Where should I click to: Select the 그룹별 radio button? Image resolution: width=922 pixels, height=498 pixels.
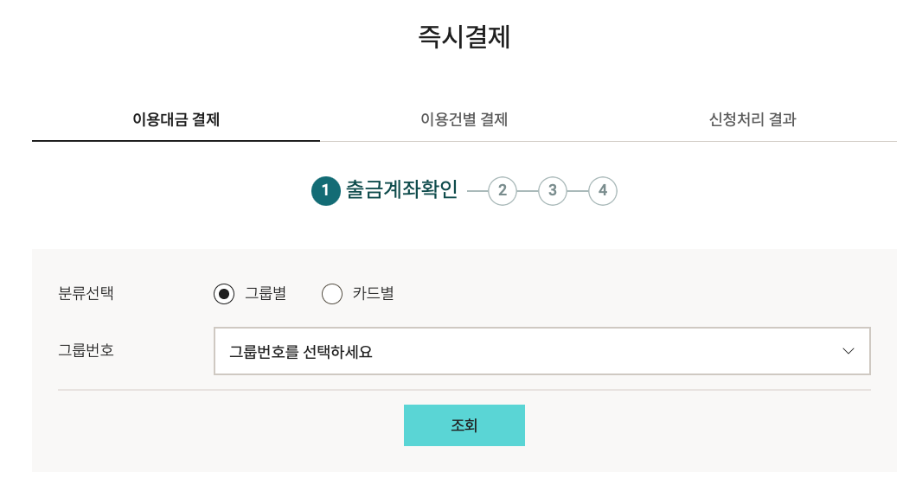tap(224, 294)
